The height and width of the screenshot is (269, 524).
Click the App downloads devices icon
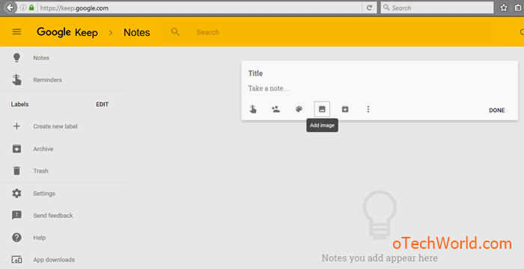(x=16, y=259)
